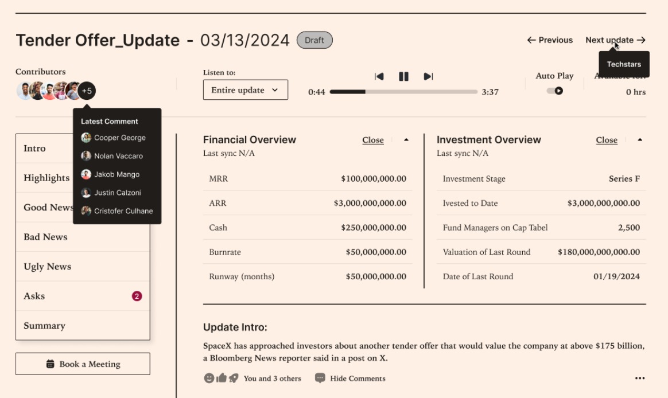The height and width of the screenshot is (398, 668).
Task: Click Close on the Financial Overview
Action: coord(372,140)
